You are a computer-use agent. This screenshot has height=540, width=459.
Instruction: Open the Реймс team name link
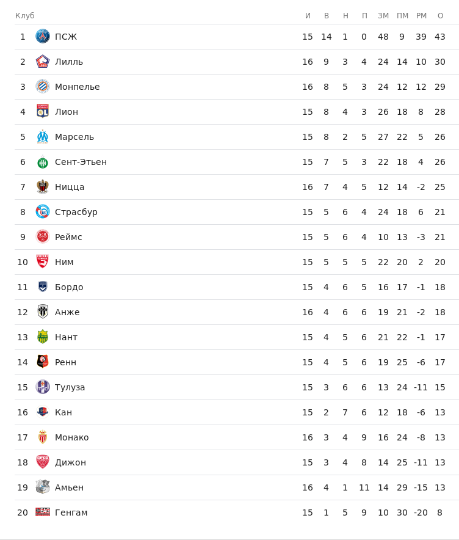coord(68,237)
